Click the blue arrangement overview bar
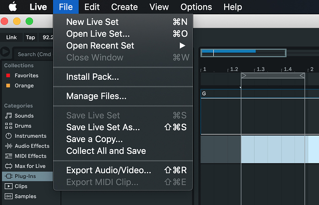This screenshot has height=205, width=319. (229, 51)
